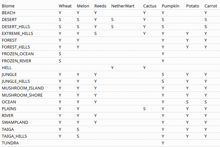Click the NetherWart value in HELL row
The height and width of the screenshot is (147, 220).
click(112, 68)
